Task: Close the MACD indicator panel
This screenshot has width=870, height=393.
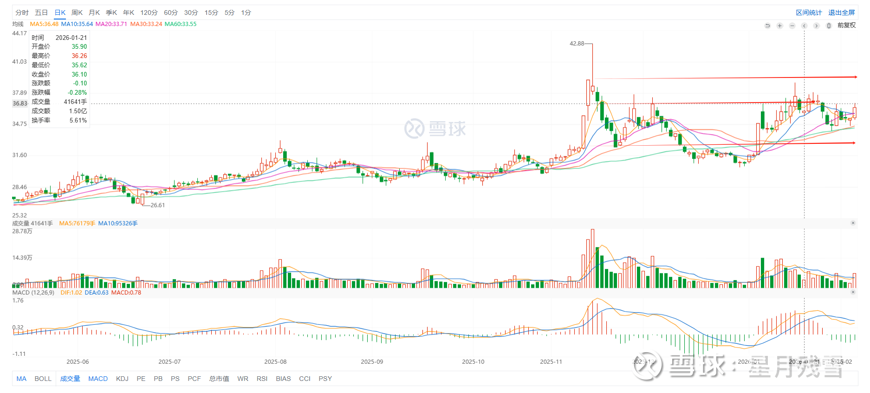Action: point(853,292)
